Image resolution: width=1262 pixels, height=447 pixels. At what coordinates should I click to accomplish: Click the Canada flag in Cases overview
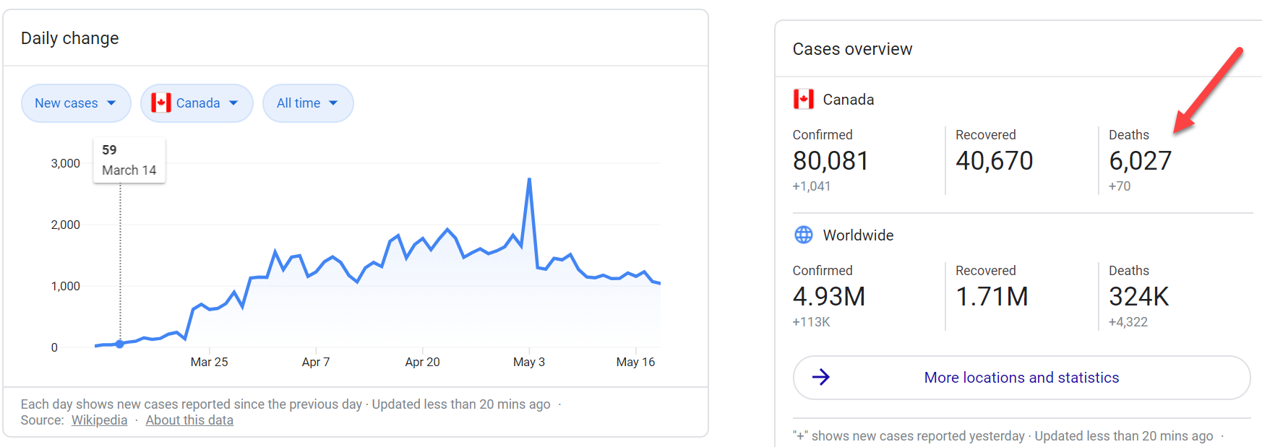tap(803, 100)
